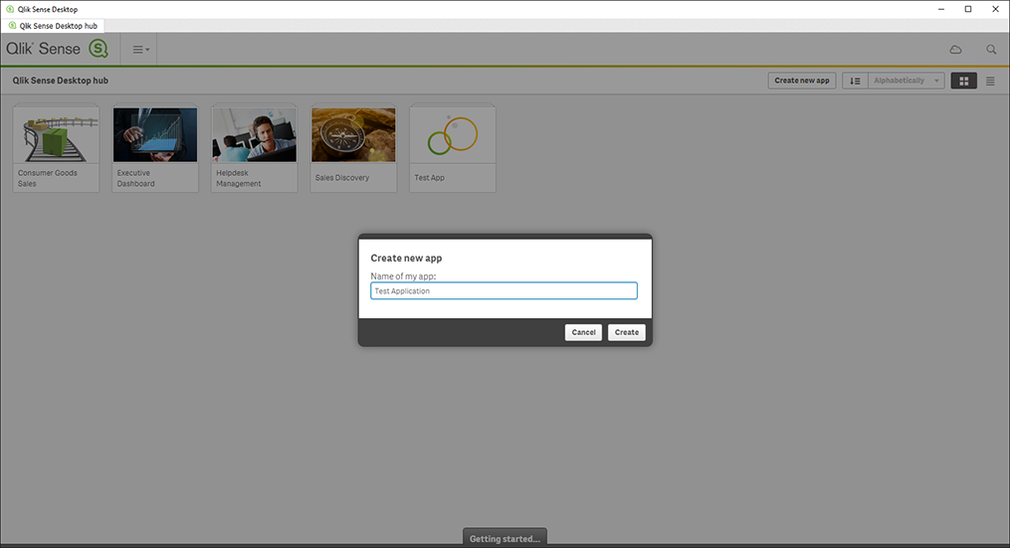Click Create new app toolbar button
This screenshot has width=1010, height=548.
802,81
